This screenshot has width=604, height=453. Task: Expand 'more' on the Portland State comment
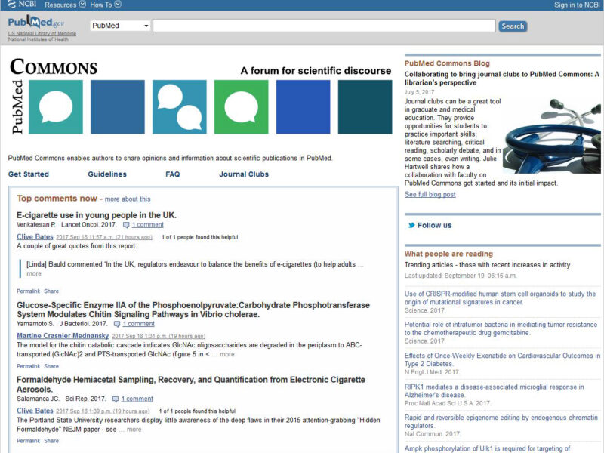134,430
